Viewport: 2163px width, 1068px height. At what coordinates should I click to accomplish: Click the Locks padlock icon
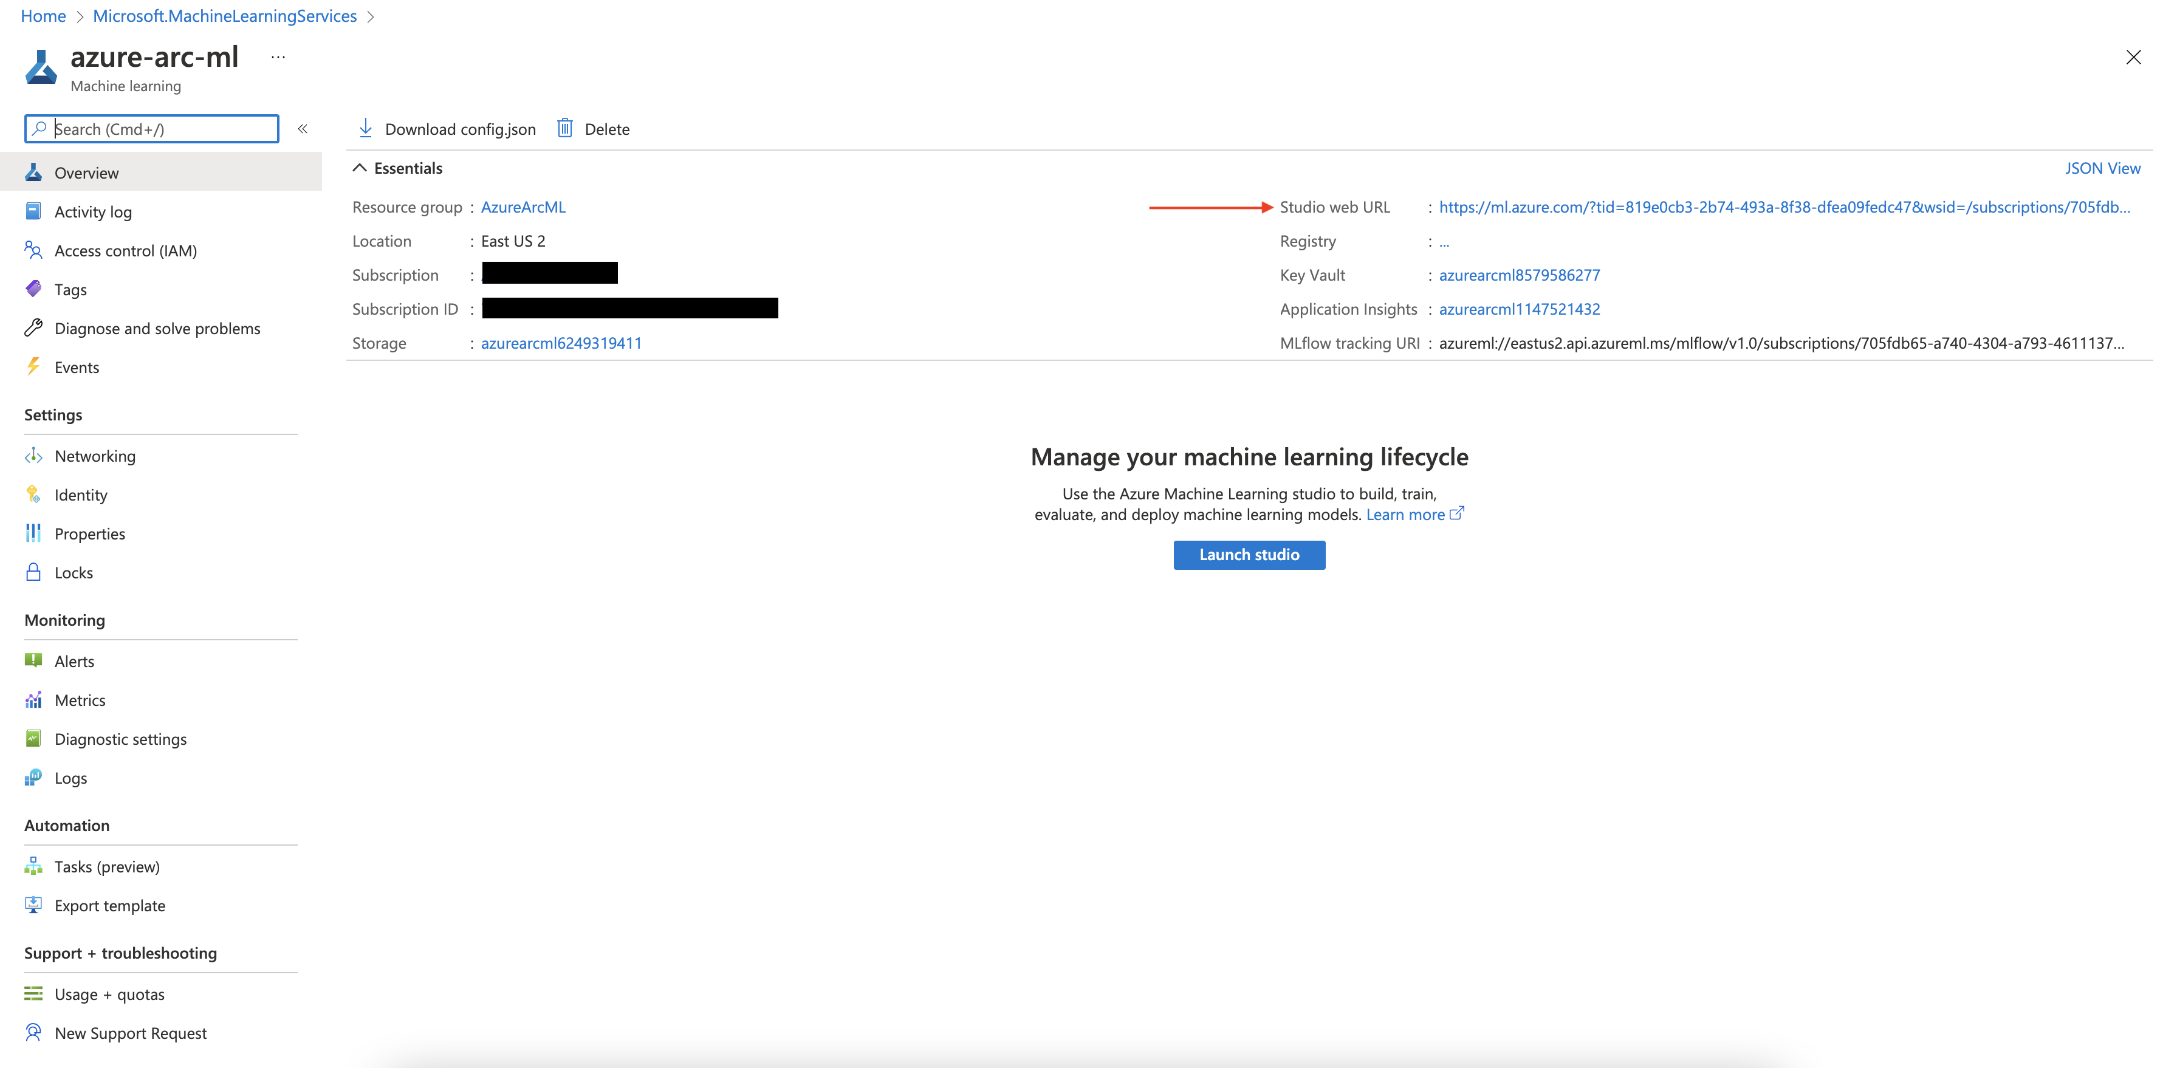pos(33,572)
